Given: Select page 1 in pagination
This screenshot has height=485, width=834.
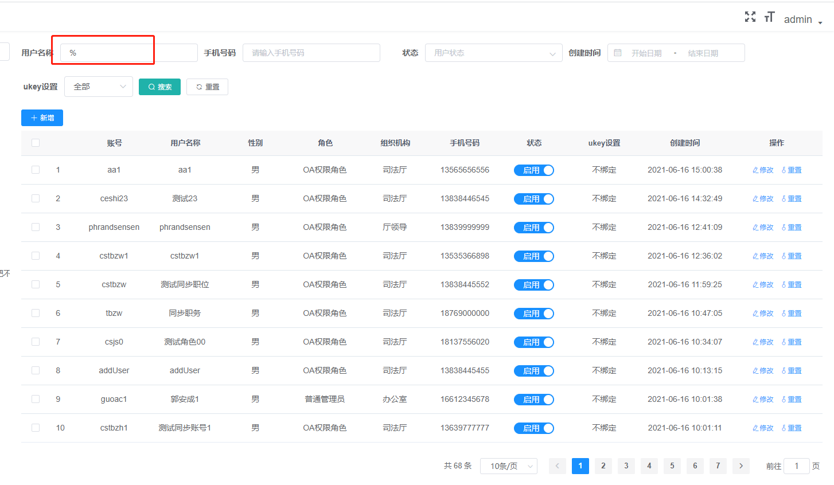Looking at the screenshot, I should [580, 466].
